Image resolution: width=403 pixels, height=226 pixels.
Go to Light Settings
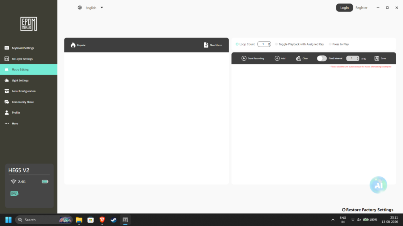[28, 80]
